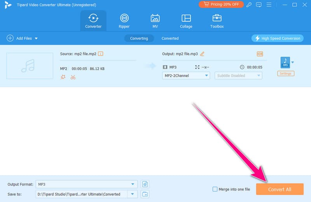This screenshot has width=311, height=202.
Task: Show the Converted list
Action: (x=170, y=38)
